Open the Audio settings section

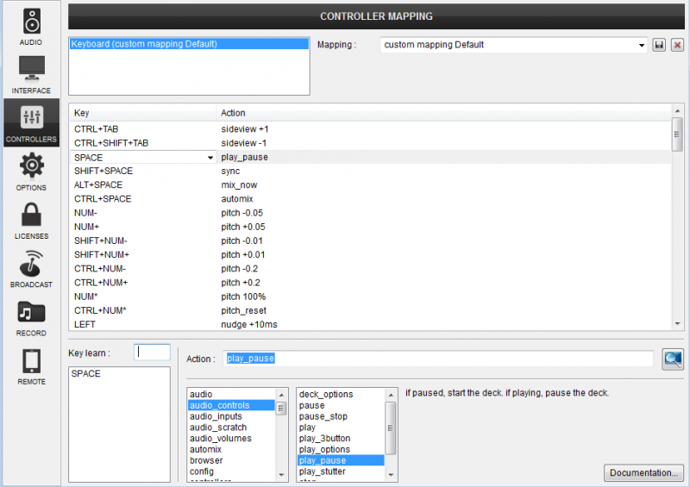click(x=31, y=26)
